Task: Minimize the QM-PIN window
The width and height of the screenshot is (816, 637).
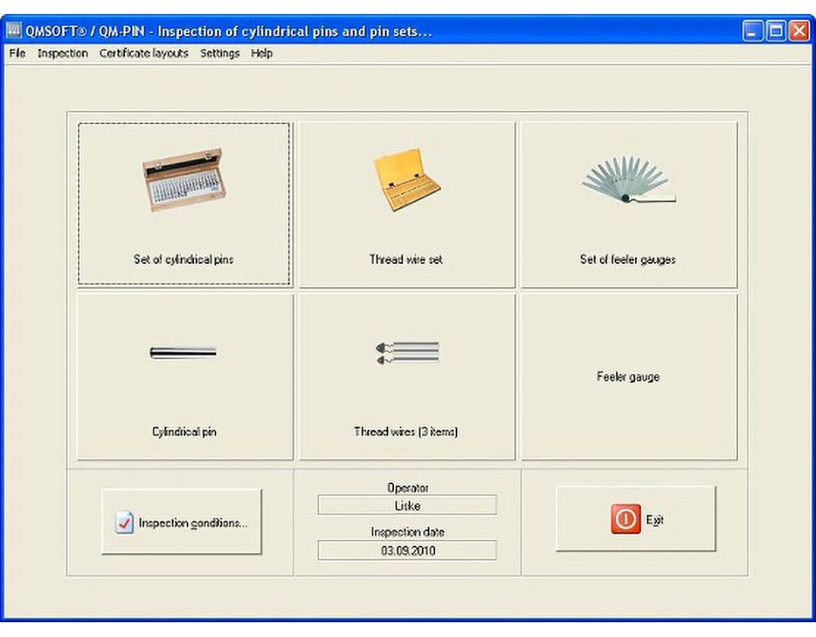Action: [x=752, y=31]
